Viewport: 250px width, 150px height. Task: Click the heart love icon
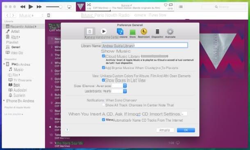166,5
